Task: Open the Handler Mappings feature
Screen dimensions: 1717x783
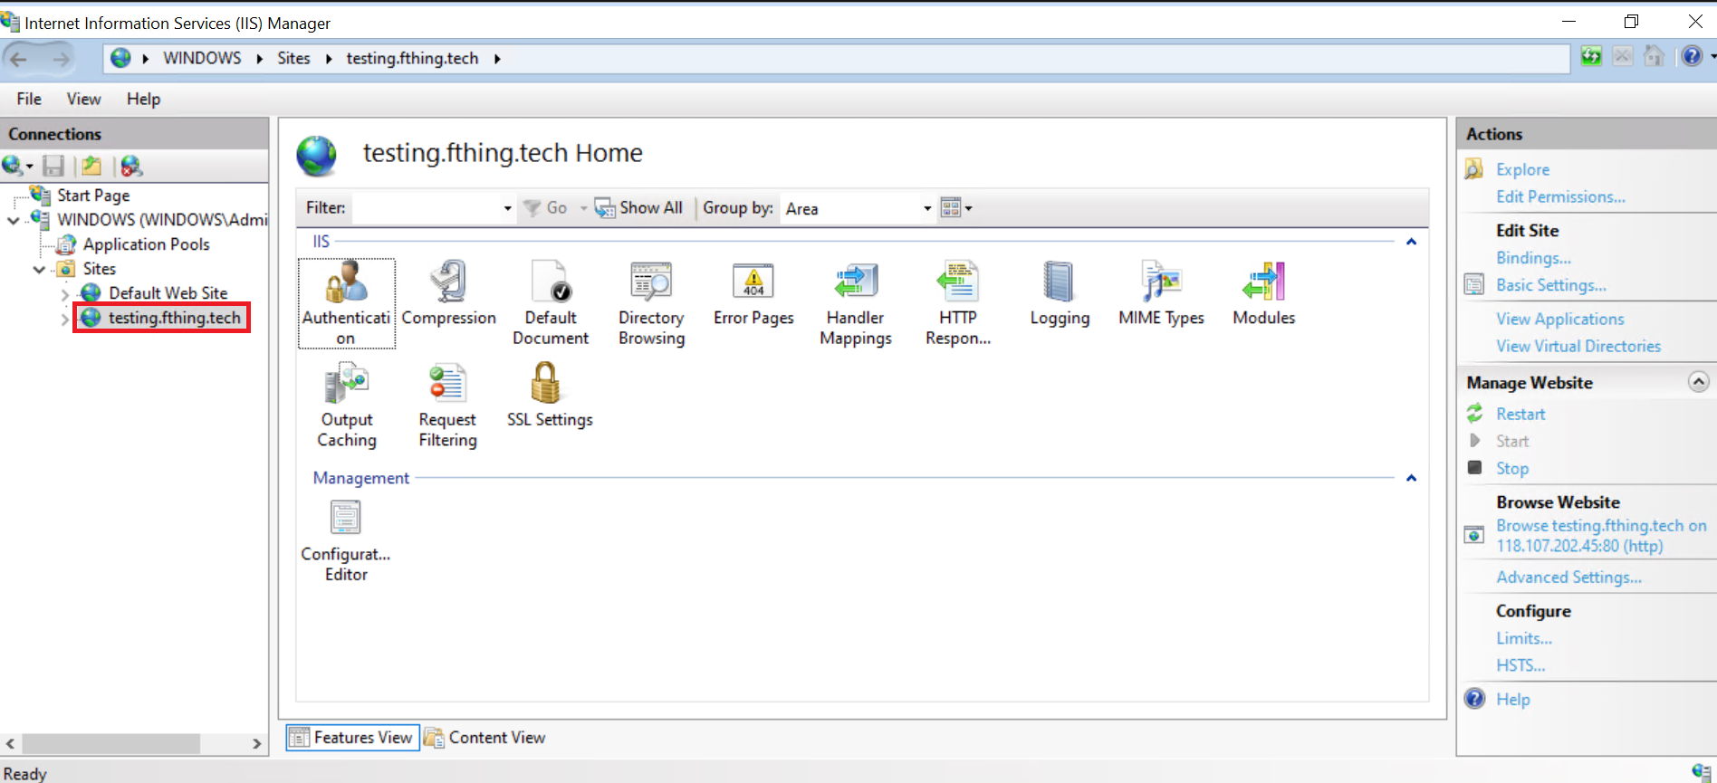Action: pyautogui.click(x=855, y=282)
